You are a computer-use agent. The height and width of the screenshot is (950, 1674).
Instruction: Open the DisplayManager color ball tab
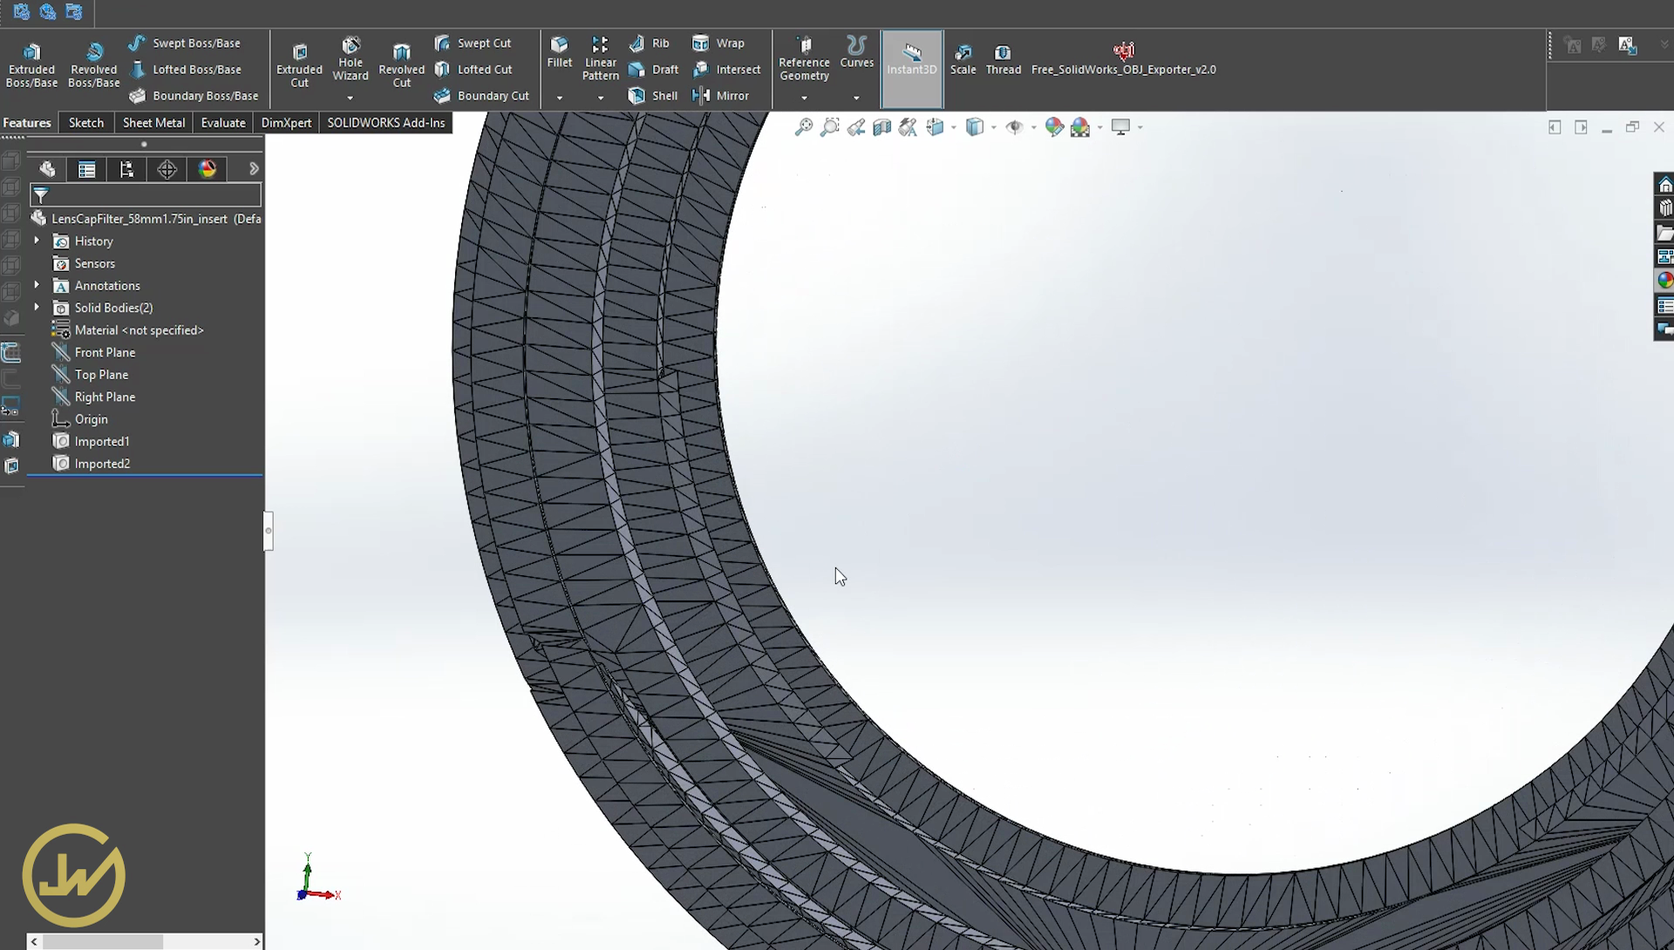208,169
